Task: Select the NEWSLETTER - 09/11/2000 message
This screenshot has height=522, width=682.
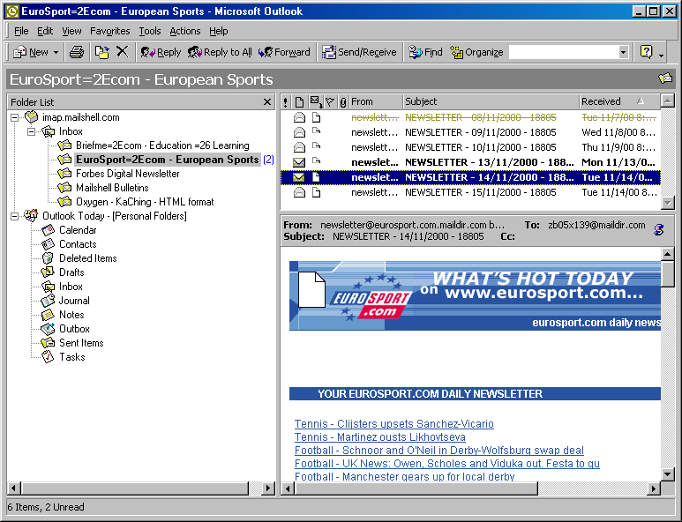Action: point(470,132)
